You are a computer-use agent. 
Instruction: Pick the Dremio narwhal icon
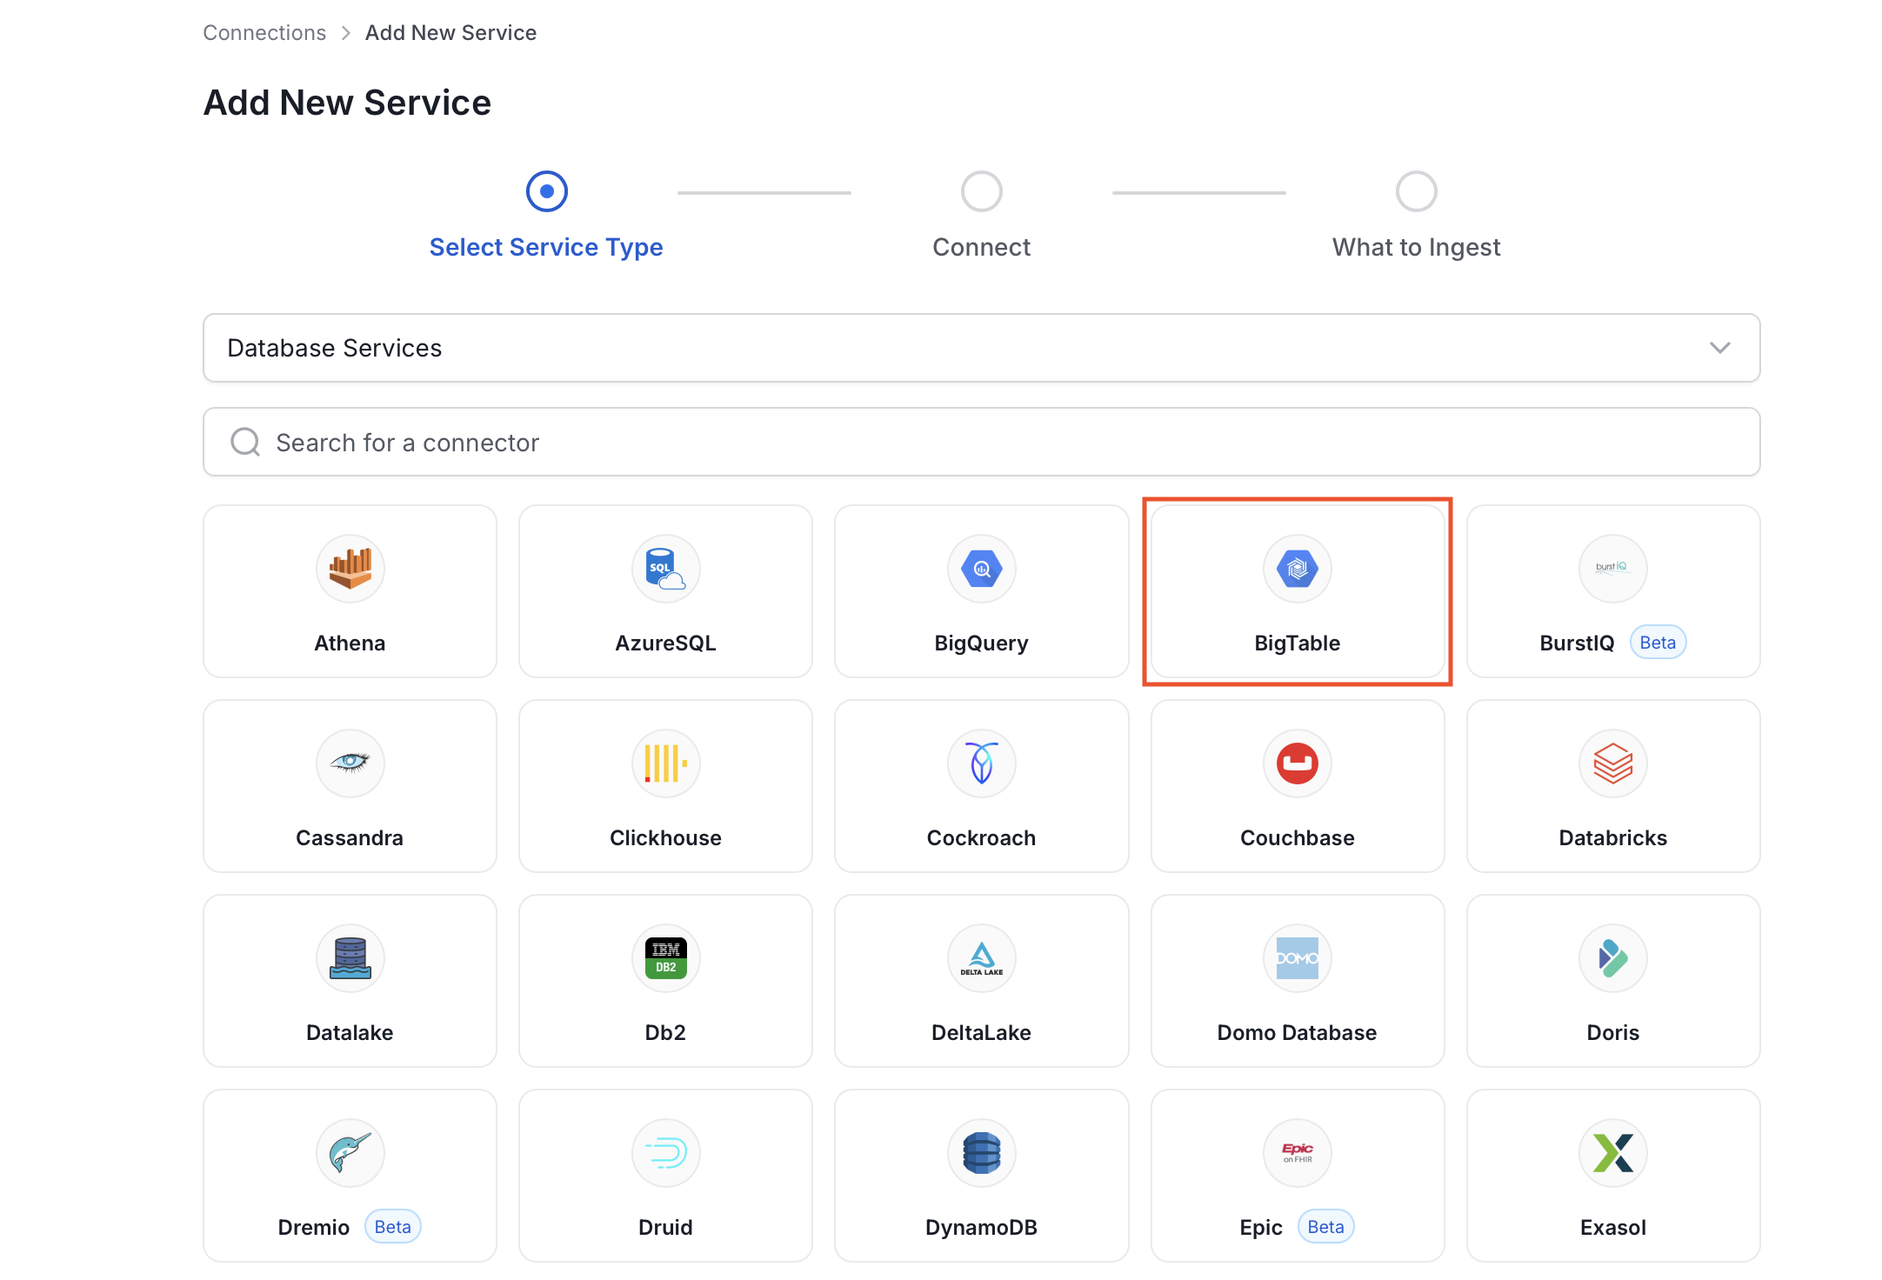pos(350,1153)
